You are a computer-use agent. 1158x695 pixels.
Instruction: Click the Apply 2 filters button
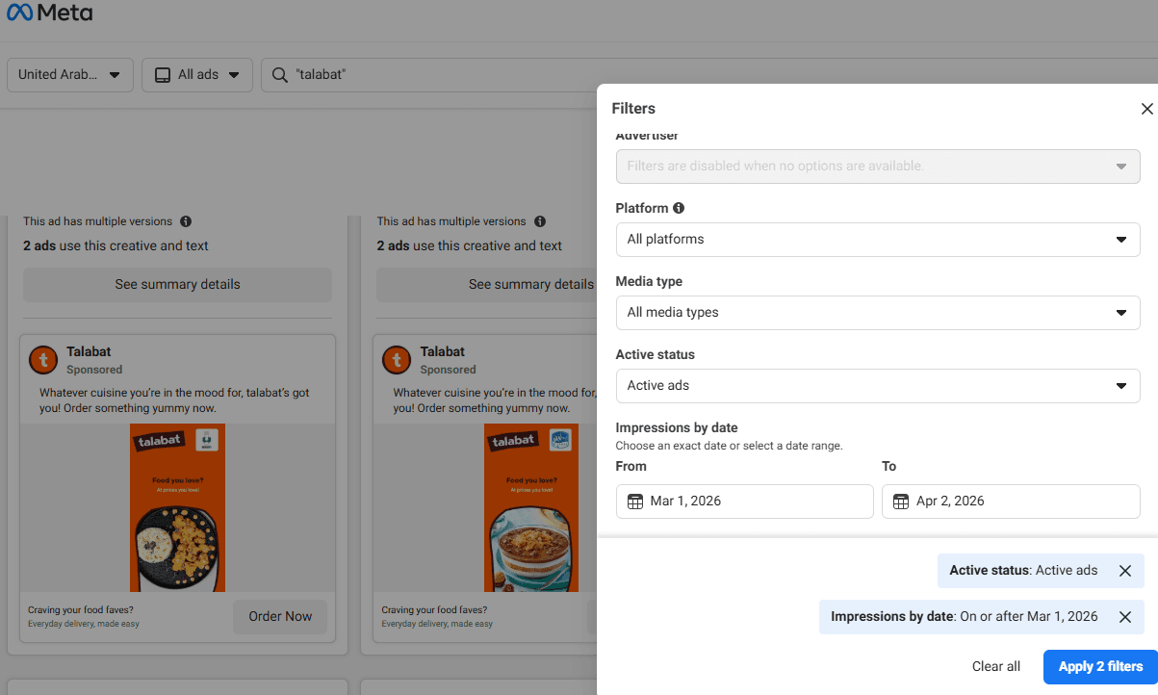pos(1100,666)
